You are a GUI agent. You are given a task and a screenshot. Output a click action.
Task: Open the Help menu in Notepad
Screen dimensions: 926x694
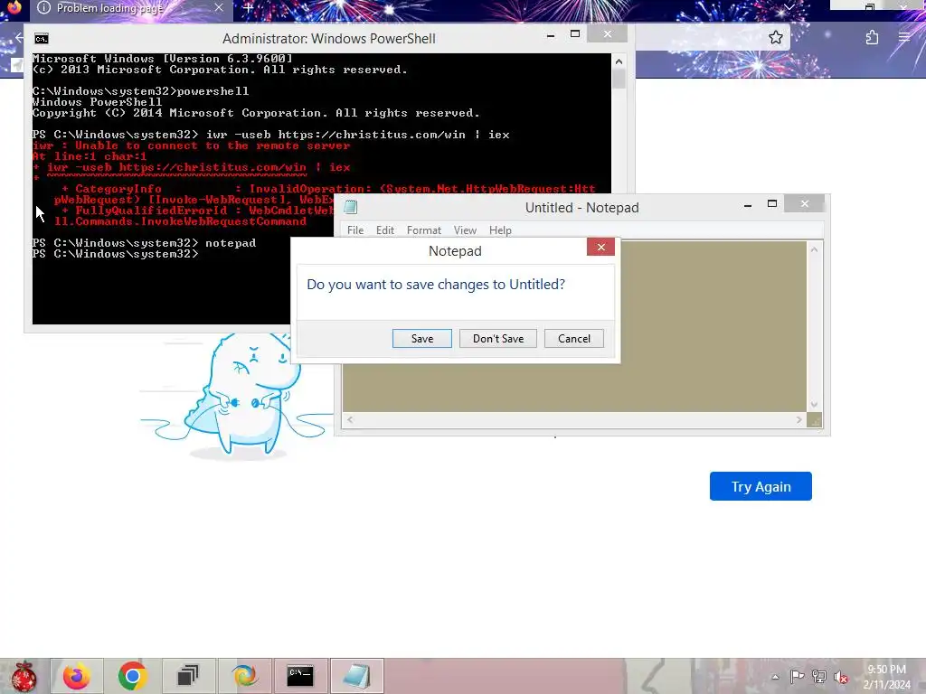click(x=500, y=230)
